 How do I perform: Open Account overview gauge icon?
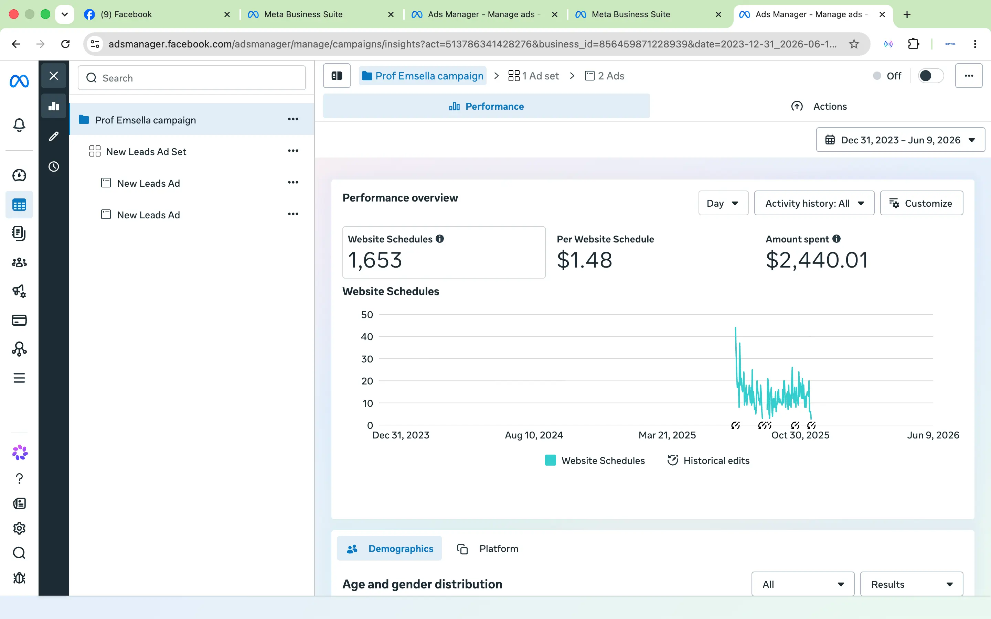pyautogui.click(x=19, y=175)
